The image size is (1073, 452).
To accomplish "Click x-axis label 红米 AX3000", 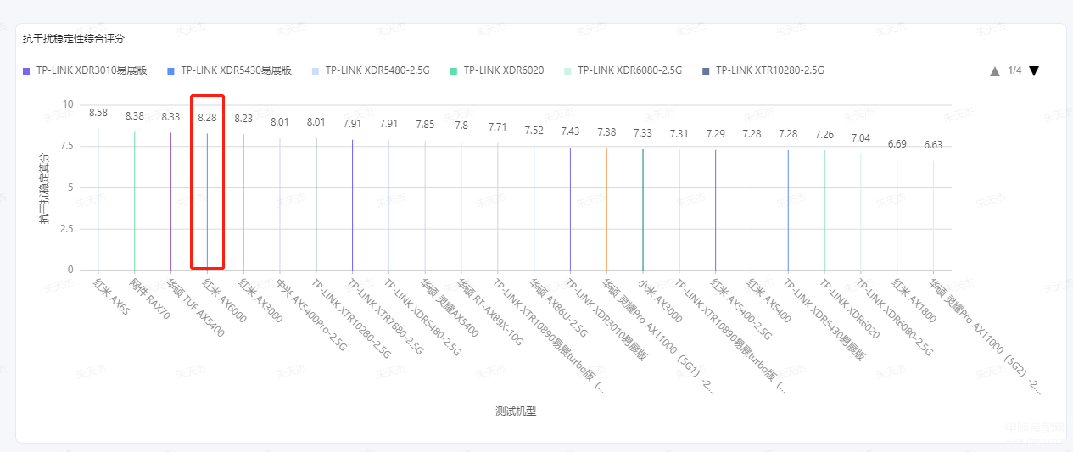I will (x=261, y=300).
